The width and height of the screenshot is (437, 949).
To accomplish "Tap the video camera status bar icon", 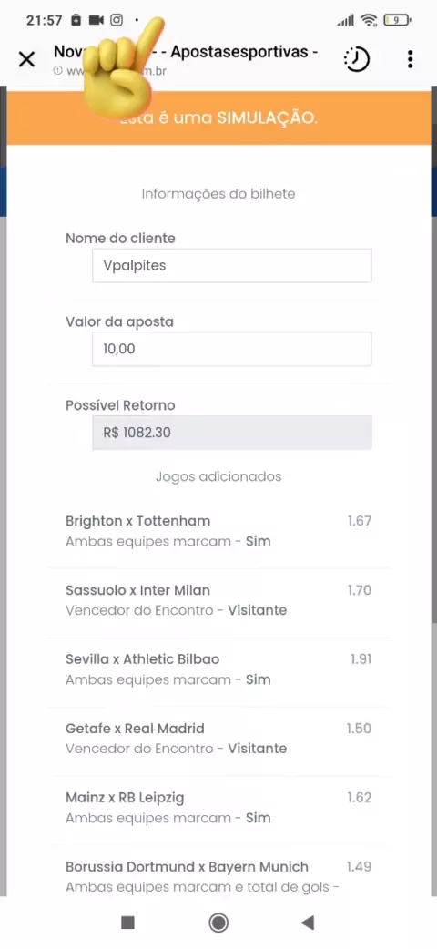I will click(96, 20).
